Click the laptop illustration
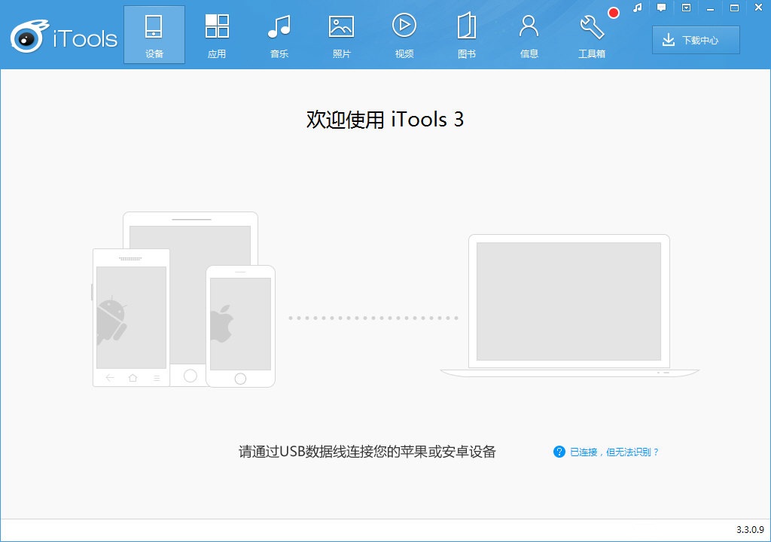The image size is (771, 542). pyautogui.click(x=569, y=306)
